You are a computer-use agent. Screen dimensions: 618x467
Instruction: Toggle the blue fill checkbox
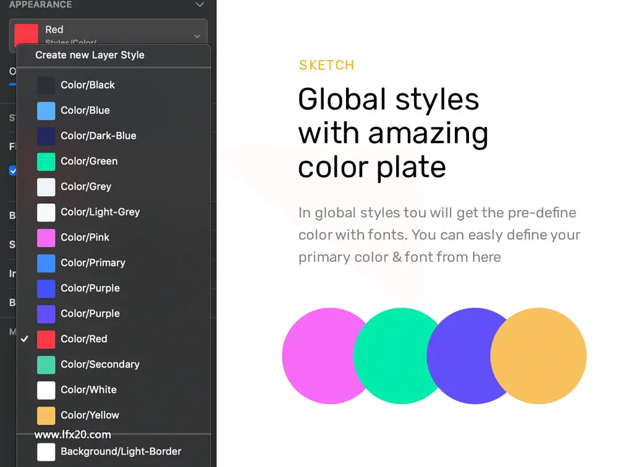pyautogui.click(x=12, y=170)
